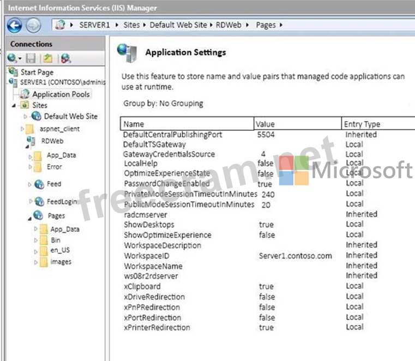The image size is (415, 361).
Task: Click the up folder icon in Connections toolbar
Action: click(x=48, y=58)
